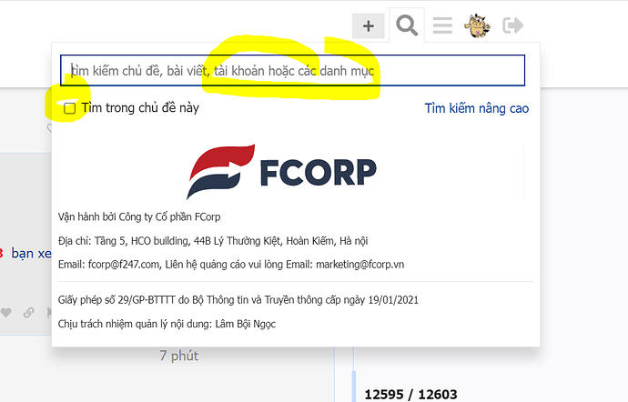This screenshot has width=628, height=402.
Task: Click the plus button to create a new topic
Action: pos(369,26)
